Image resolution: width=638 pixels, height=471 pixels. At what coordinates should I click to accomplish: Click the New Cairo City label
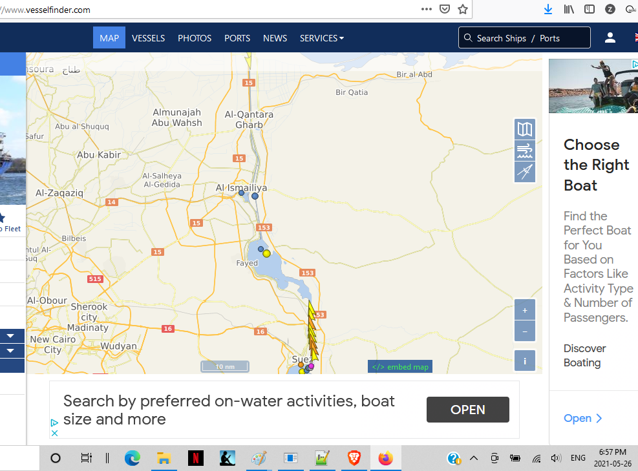pos(52,344)
